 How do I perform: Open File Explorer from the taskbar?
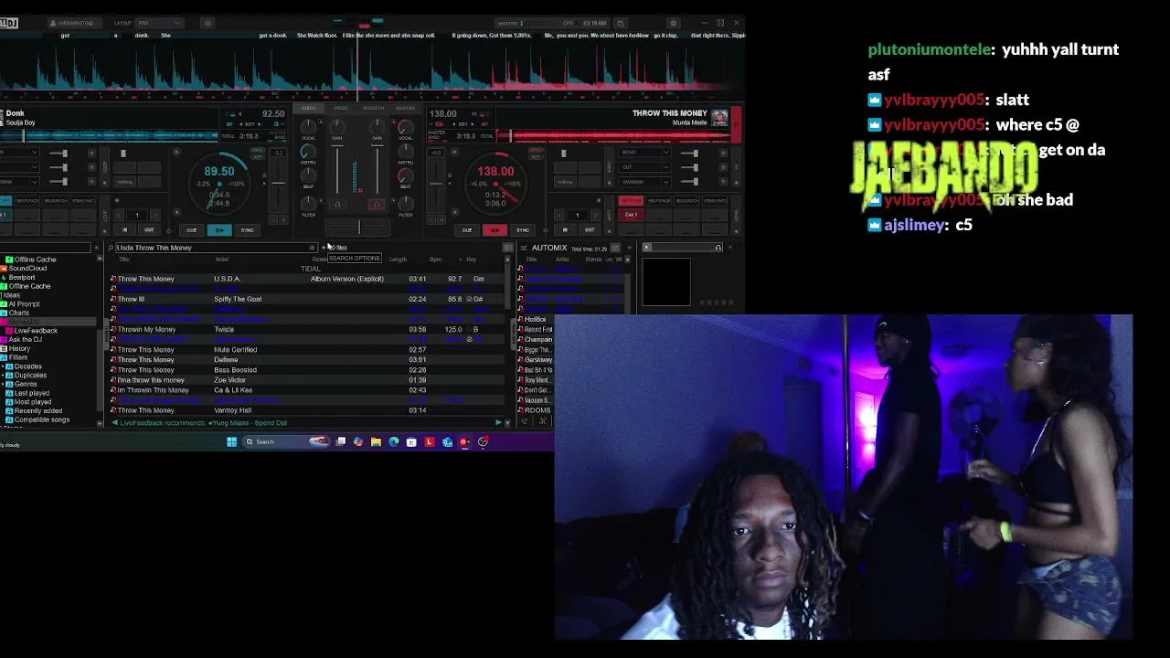[x=376, y=442]
